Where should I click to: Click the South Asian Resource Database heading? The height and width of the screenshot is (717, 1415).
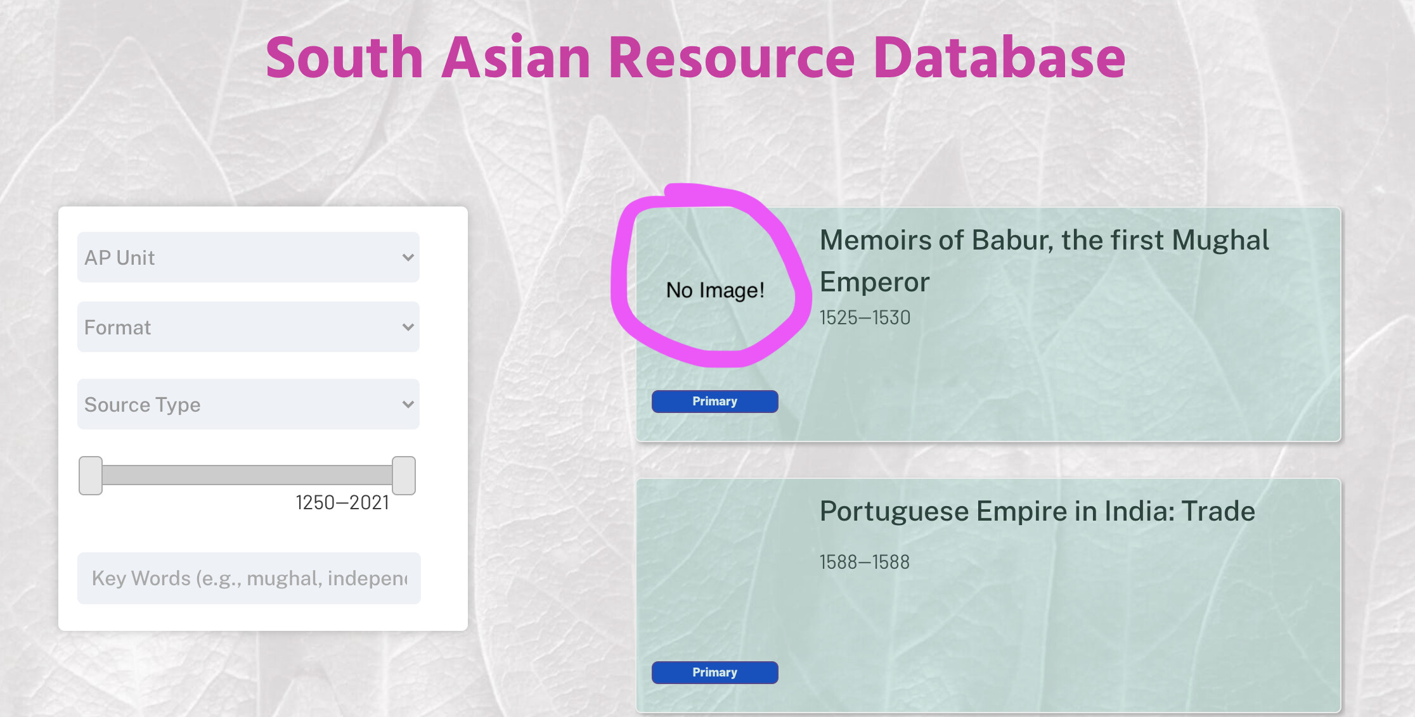(x=695, y=58)
